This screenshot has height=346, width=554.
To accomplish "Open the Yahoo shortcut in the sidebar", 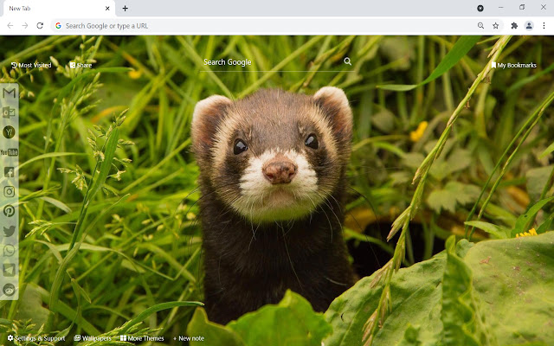I will click(x=9, y=132).
